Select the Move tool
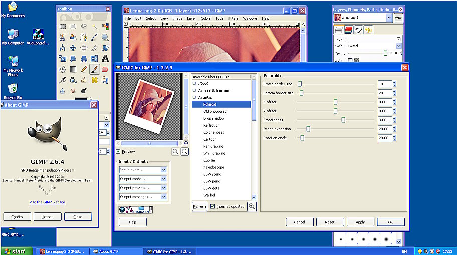Viewport: 457px width, 255px height. (x=73, y=48)
